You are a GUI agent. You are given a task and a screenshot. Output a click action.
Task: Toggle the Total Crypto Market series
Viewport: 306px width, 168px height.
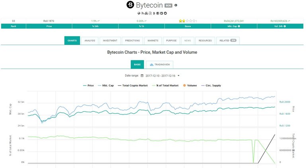point(133,85)
